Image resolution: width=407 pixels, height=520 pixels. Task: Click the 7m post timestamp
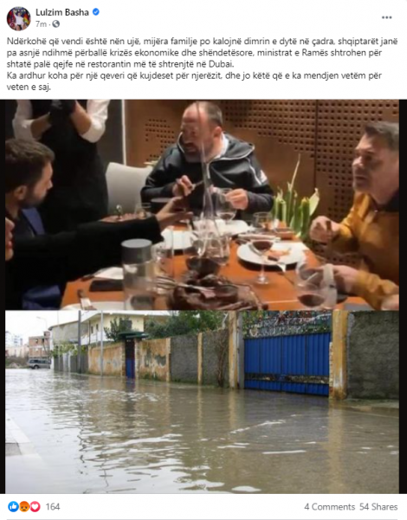coord(41,24)
